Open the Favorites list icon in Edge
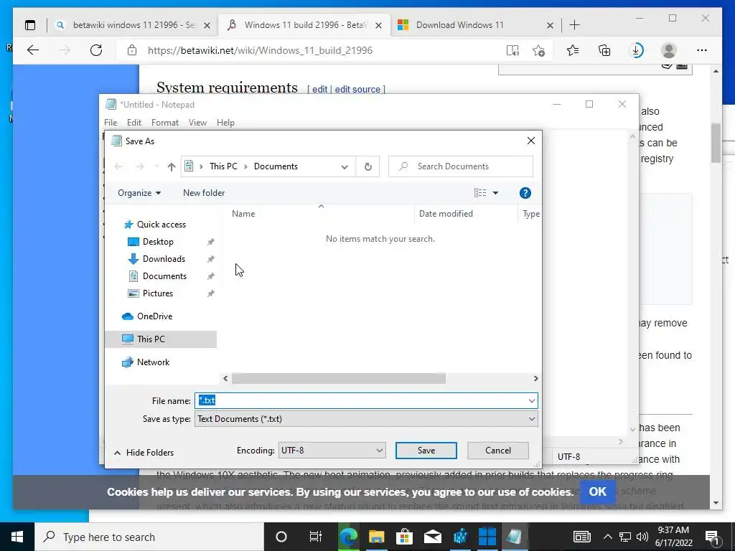735x551 pixels. click(x=572, y=50)
